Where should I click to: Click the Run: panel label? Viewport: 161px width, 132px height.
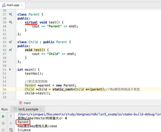(x=5, y=109)
